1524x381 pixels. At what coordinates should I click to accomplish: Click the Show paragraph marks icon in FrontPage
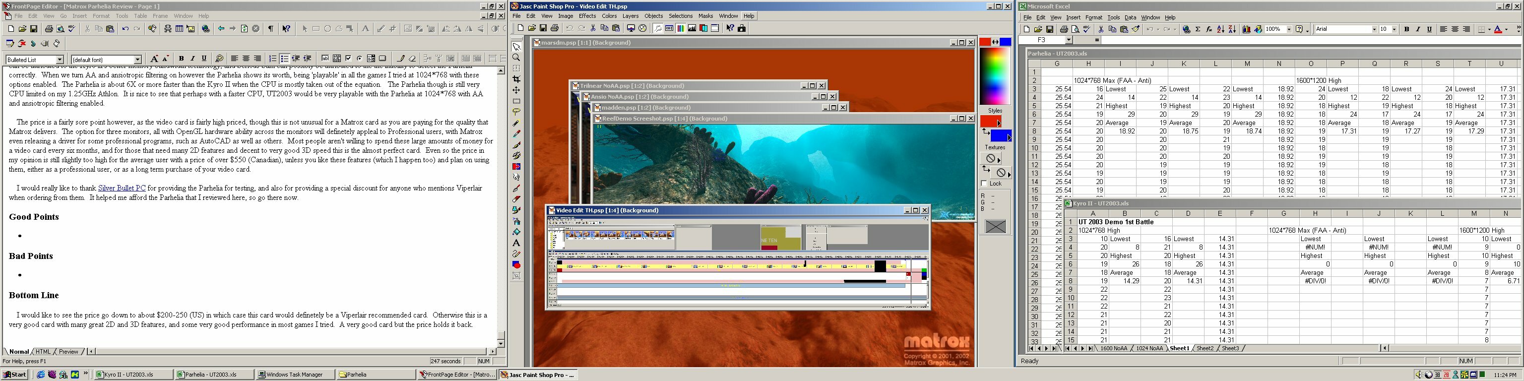tap(270, 28)
